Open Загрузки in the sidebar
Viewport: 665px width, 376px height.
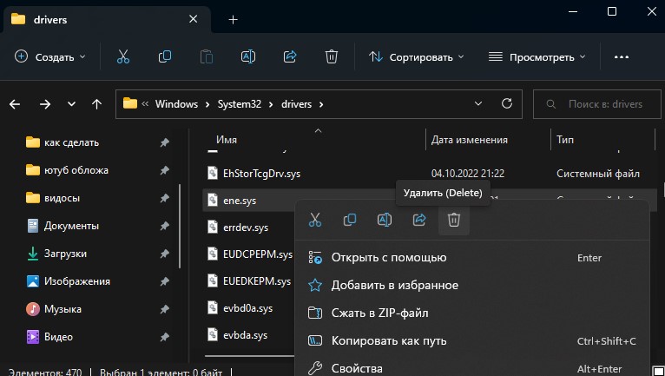point(65,254)
